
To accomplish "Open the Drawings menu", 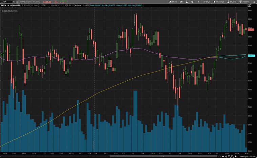I will point(219,2).
